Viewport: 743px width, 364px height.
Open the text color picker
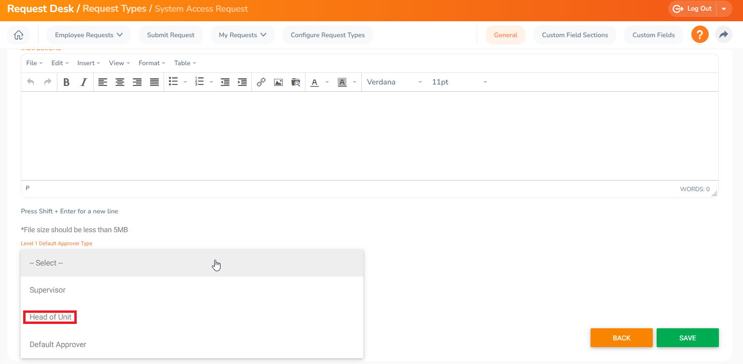[x=315, y=82]
